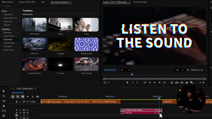Open the Fit zoom level dropdown
The image size is (212, 119).
(125, 70)
